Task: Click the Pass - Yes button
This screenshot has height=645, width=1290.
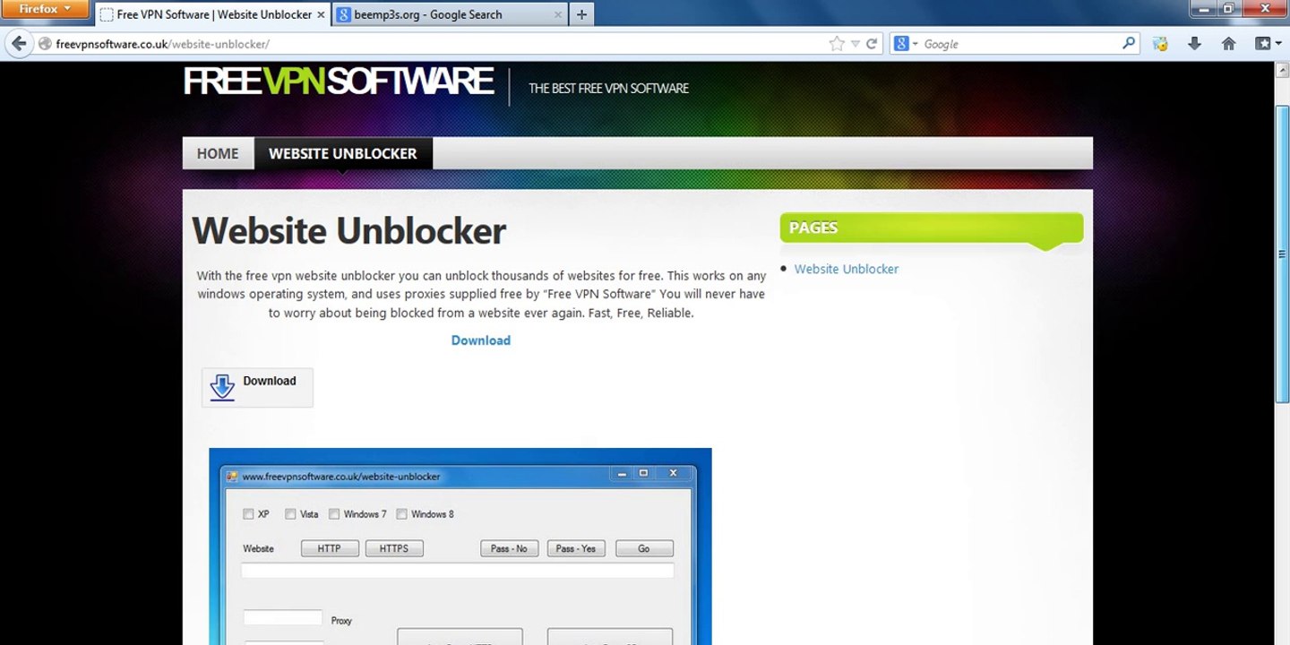Action: pyautogui.click(x=577, y=548)
